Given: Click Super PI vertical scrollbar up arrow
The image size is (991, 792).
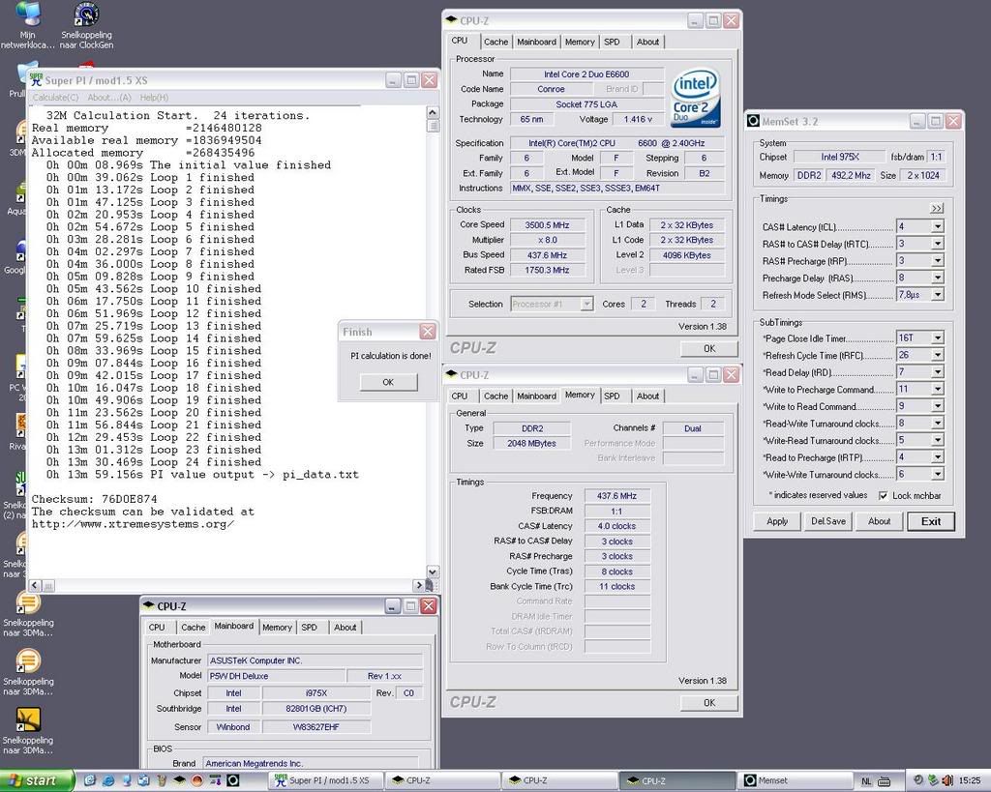Looking at the screenshot, I should [x=433, y=112].
